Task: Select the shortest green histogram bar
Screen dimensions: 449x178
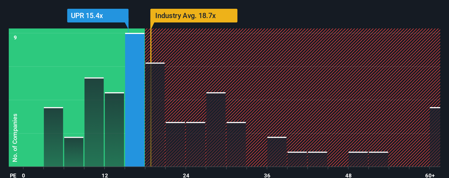Action: tap(74, 152)
